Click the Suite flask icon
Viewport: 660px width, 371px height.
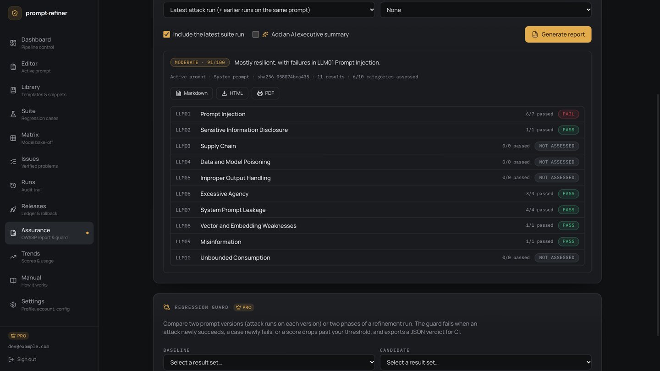click(x=13, y=115)
